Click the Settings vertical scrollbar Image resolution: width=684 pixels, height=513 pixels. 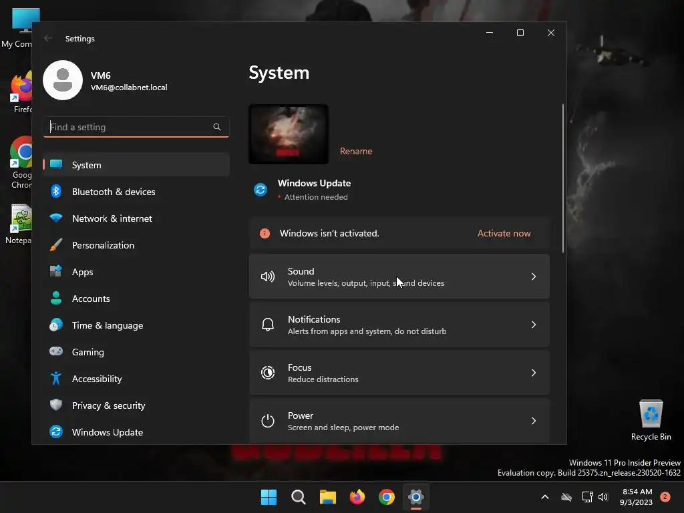click(x=562, y=178)
